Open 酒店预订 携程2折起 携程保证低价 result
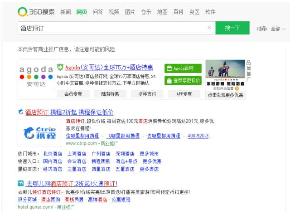 click(x=69, y=112)
